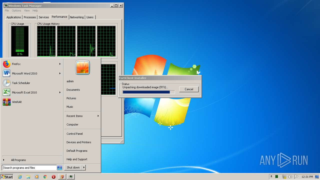
Task: Open Documents from the Start menu
Action: 82,90
